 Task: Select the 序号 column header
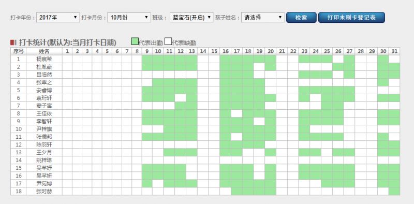pos(19,51)
